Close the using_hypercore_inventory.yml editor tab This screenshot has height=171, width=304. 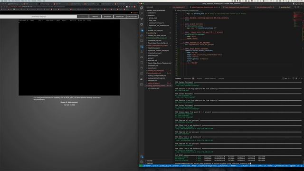click(219, 7)
